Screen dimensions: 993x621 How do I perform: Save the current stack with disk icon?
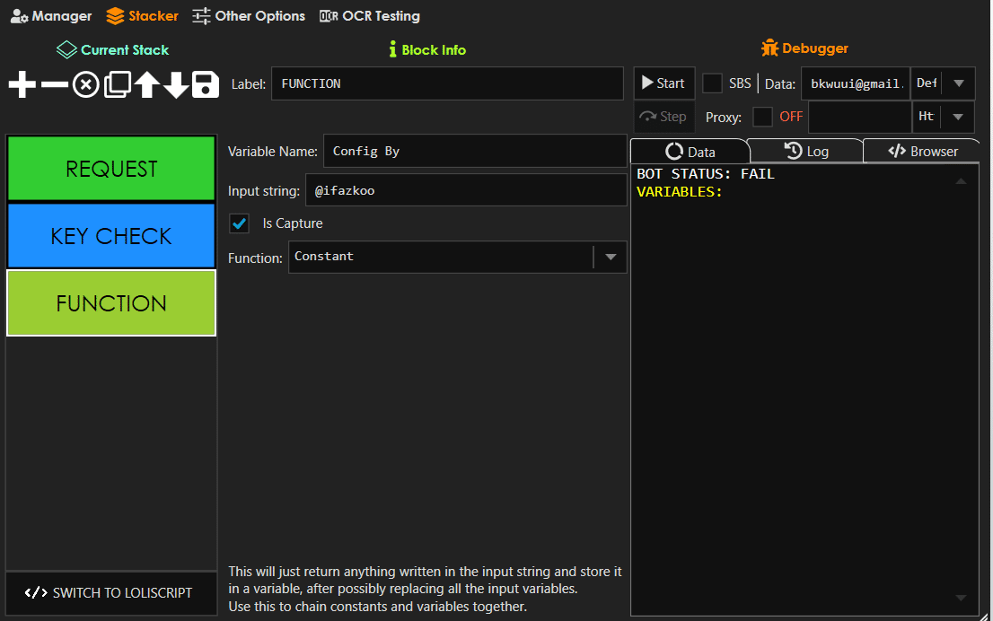205,84
